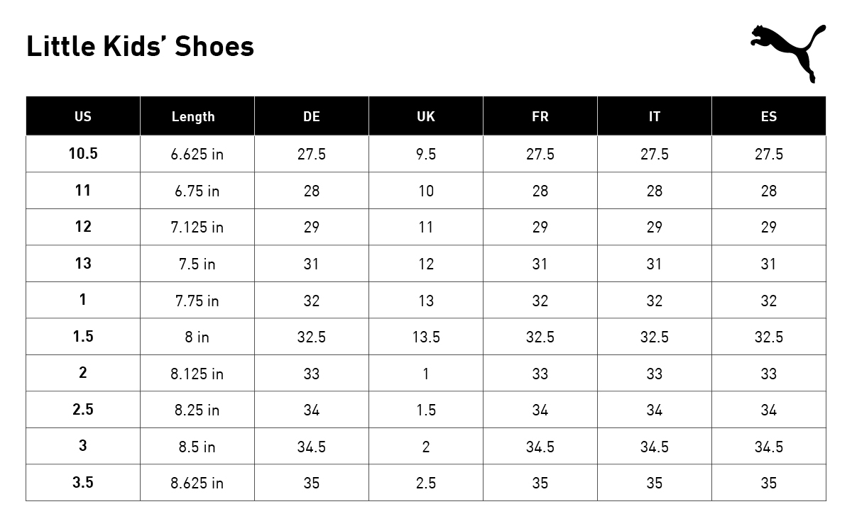Select the 8.625 in length cell

point(197,483)
